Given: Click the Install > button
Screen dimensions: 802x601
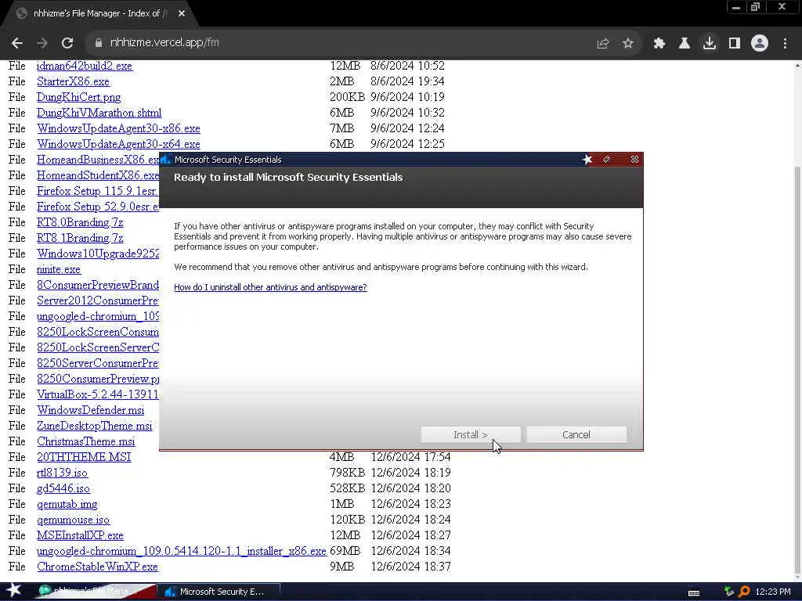Looking at the screenshot, I should [471, 434].
